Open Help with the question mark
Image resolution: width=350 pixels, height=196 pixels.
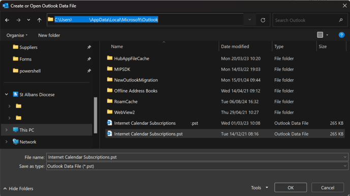(341, 35)
